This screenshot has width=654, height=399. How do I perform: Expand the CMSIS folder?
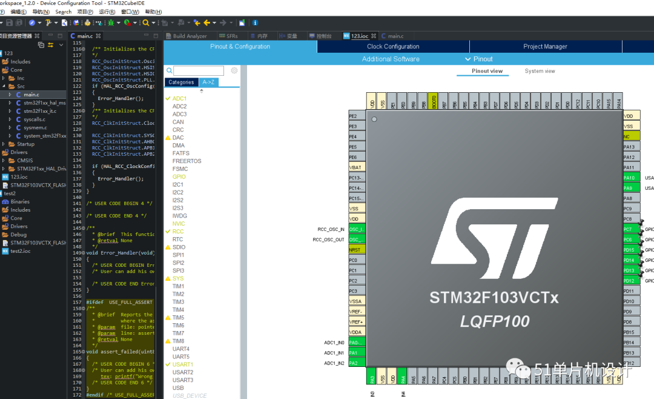4,161
